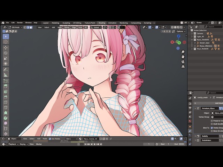Open the Keying popover
The width and height of the screenshot is (223, 167).
click(x=24, y=144)
